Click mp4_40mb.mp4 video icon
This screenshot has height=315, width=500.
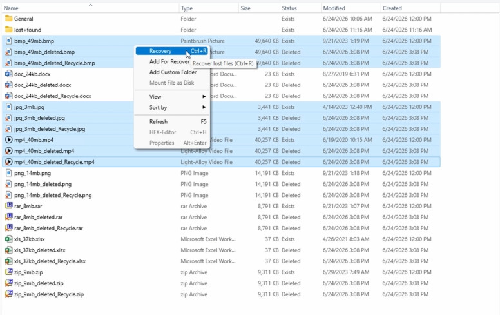coord(8,140)
